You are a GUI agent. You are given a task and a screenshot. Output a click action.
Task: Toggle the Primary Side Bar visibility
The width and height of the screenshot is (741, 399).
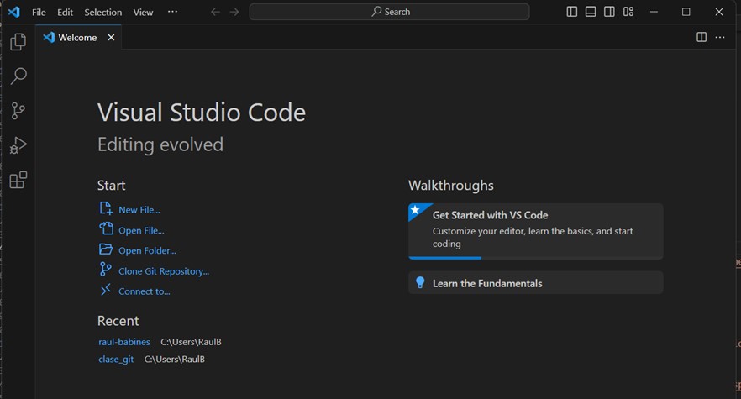coord(572,12)
